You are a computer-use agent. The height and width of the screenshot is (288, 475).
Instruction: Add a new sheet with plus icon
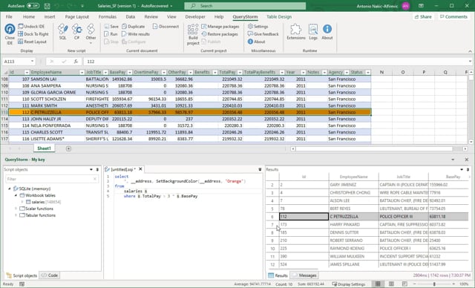pos(68,148)
